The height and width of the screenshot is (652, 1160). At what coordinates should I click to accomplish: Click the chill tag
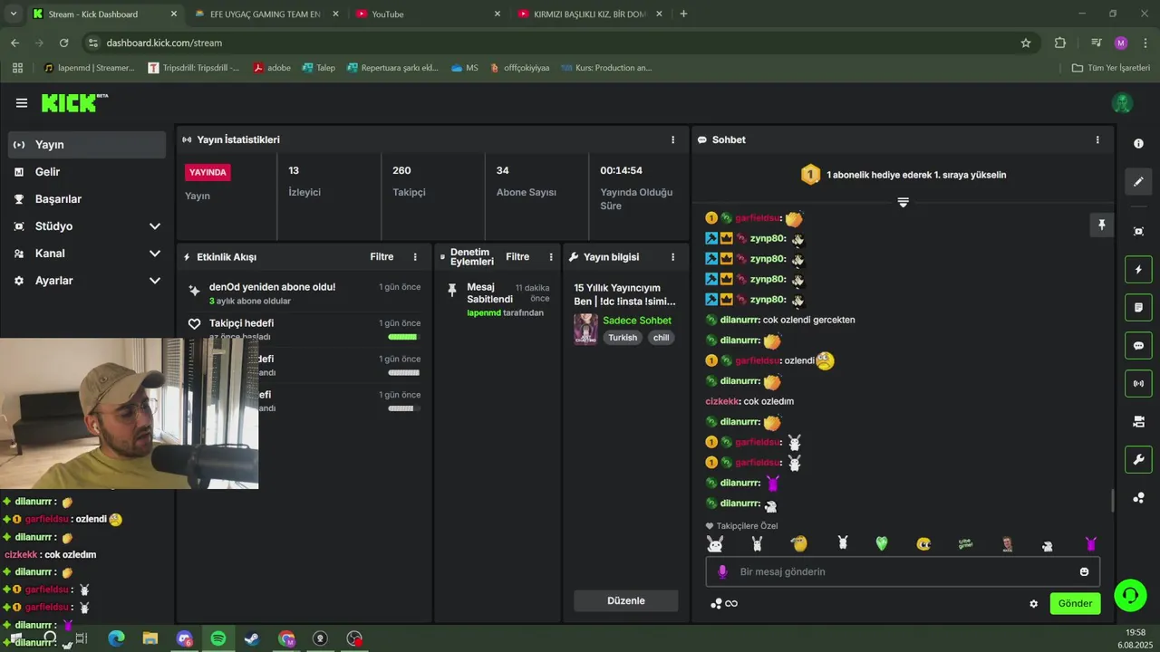tap(662, 338)
